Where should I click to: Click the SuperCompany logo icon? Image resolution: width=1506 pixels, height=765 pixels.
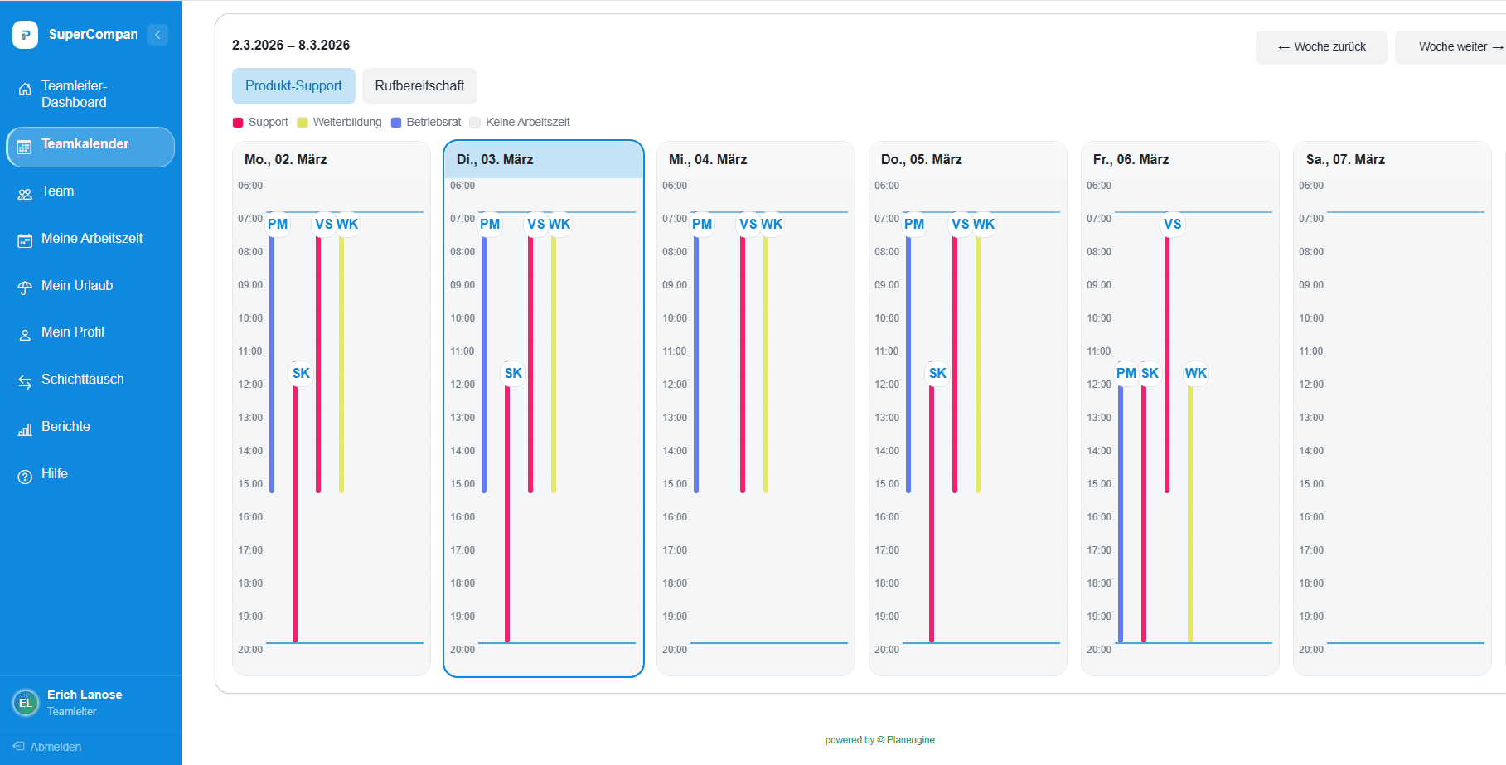click(x=25, y=35)
